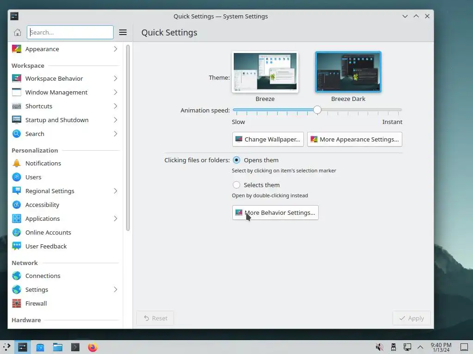Click the Users icon in sidebar
This screenshot has height=354, width=473.
pyautogui.click(x=17, y=177)
